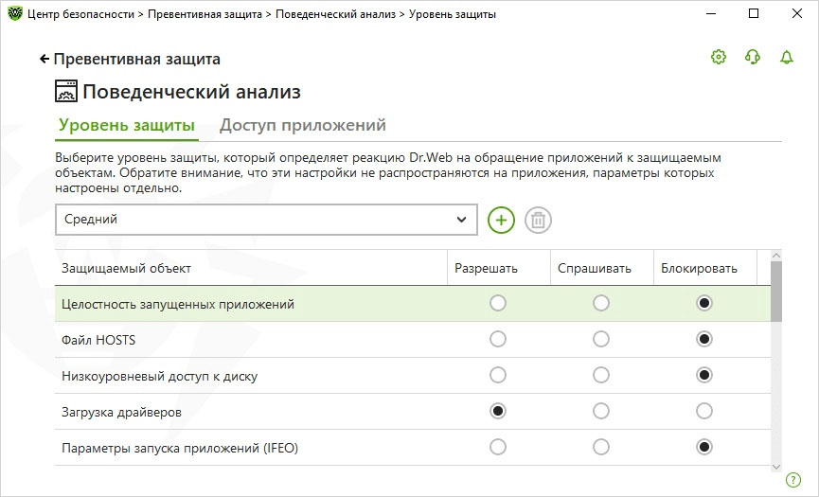Click the settings gear icon
The width and height of the screenshot is (819, 497).
pyautogui.click(x=718, y=58)
